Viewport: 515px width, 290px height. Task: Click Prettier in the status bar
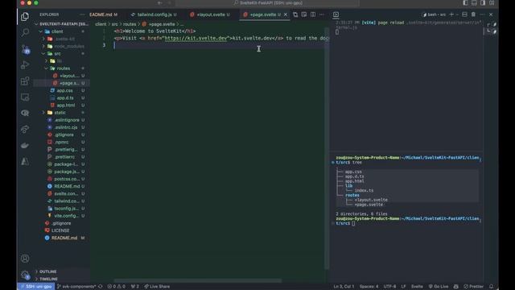click(473, 287)
